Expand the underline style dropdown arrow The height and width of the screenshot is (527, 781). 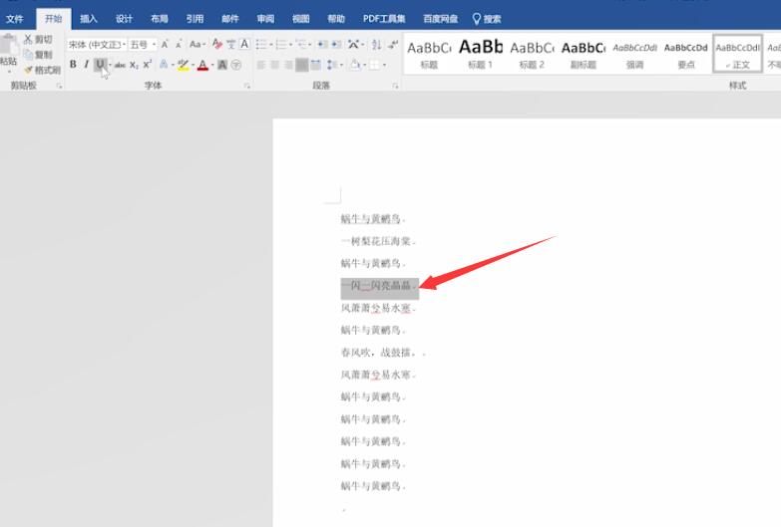(110, 65)
